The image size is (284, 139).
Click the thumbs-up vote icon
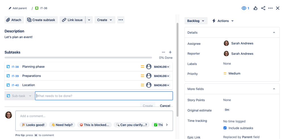[x=255, y=8]
